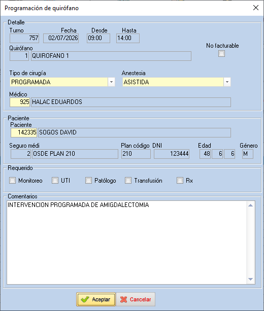Screen dimensions: 264x311
Task: Close the Programación de quirófano dialog
Action: (x=256, y=8)
